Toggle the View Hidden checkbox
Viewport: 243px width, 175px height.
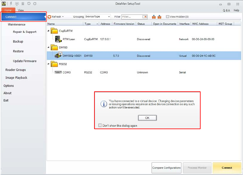click(167, 17)
